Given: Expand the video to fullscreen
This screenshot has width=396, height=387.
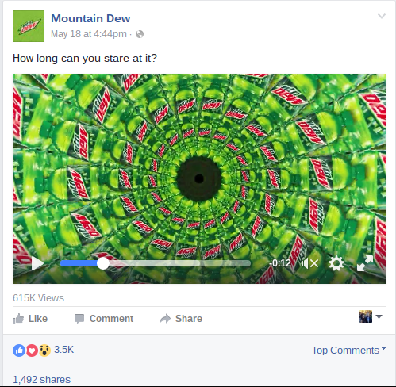Looking at the screenshot, I should coord(365,263).
